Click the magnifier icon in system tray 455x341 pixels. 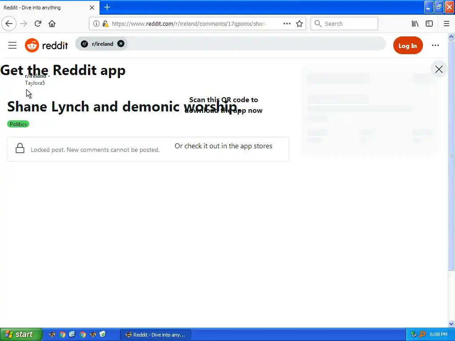click(x=422, y=335)
